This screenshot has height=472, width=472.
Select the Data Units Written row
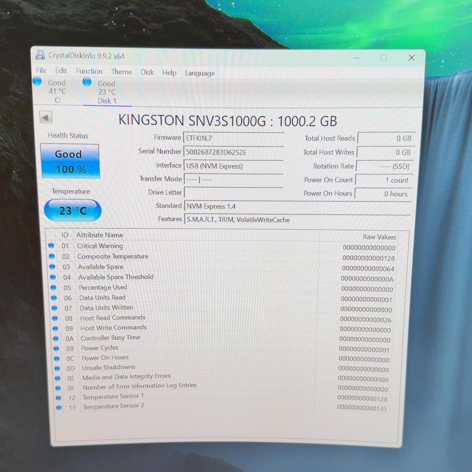(223, 308)
